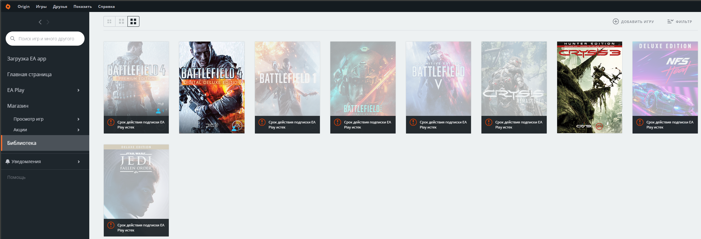The width and height of the screenshot is (701, 239).
Task: Open the Origin menu
Action: pos(24,6)
